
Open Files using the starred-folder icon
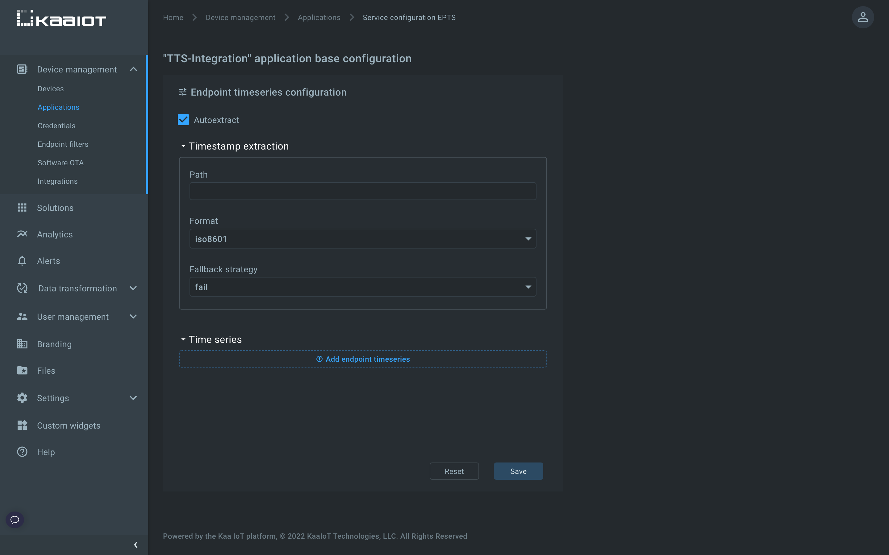[x=22, y=370]
